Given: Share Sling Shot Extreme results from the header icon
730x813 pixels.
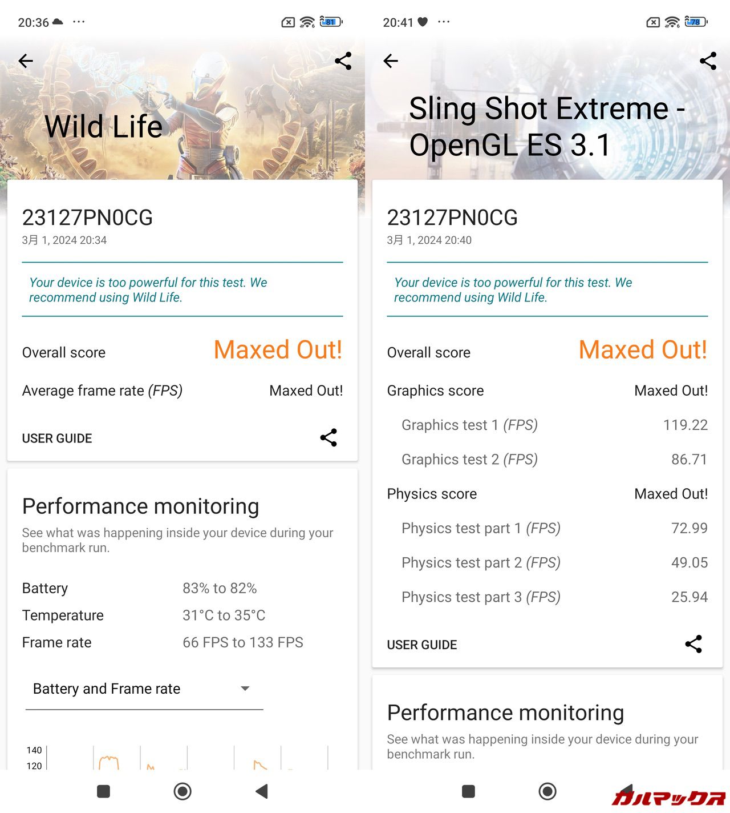Looking at the screenshot, I should 708,61.
